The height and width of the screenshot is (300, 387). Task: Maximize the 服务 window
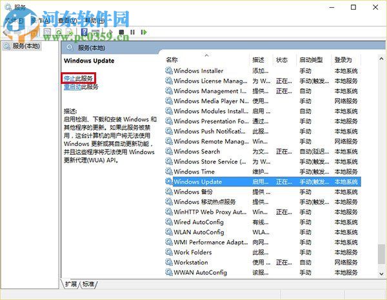(x=353, y=7)
